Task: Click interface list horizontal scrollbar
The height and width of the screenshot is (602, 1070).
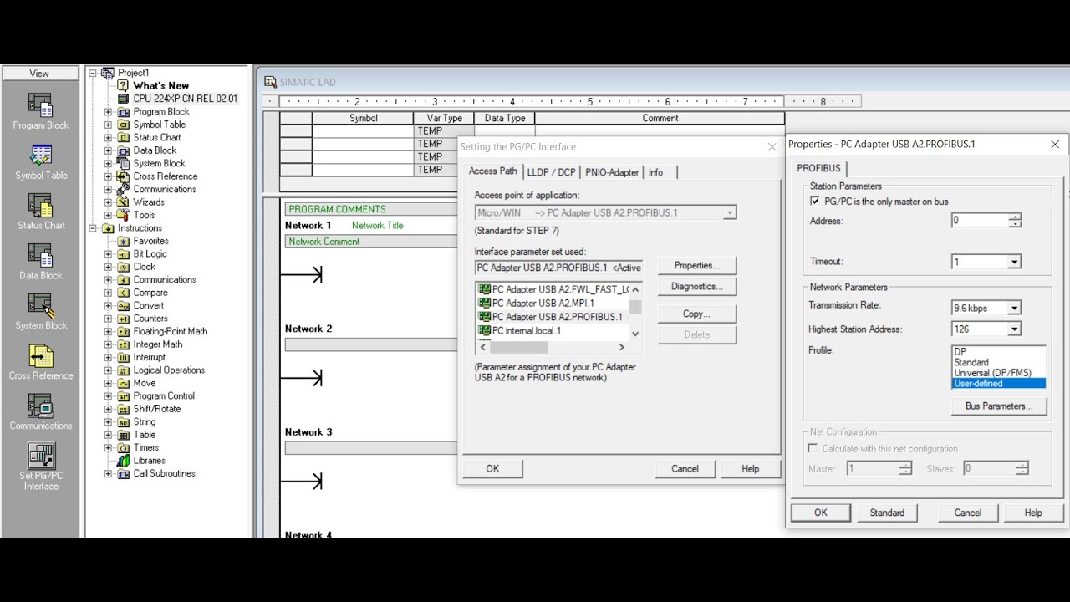Action: click(x=552, y=347)
